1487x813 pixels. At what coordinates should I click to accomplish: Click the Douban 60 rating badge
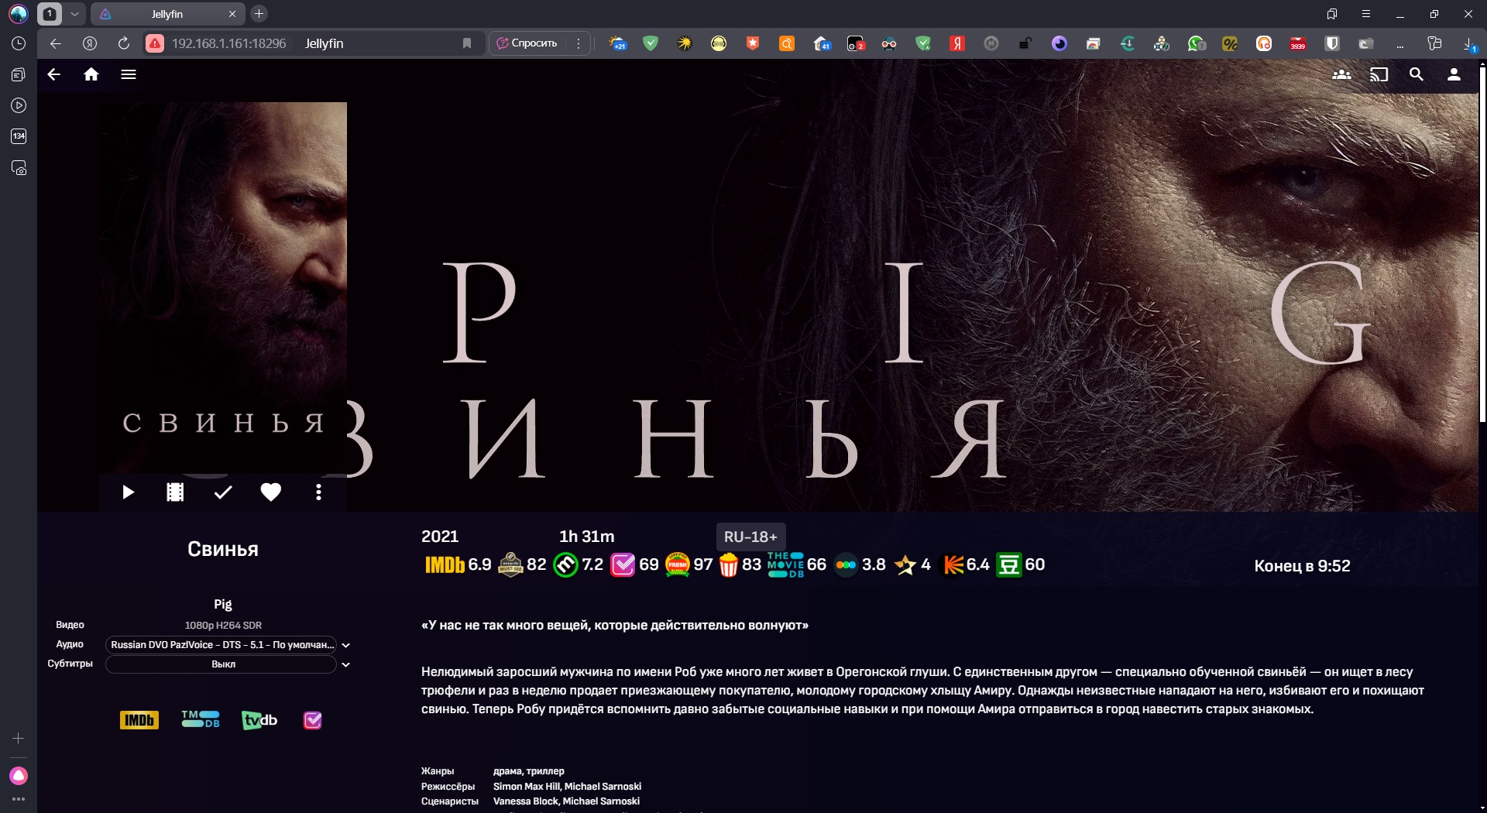1021,564
